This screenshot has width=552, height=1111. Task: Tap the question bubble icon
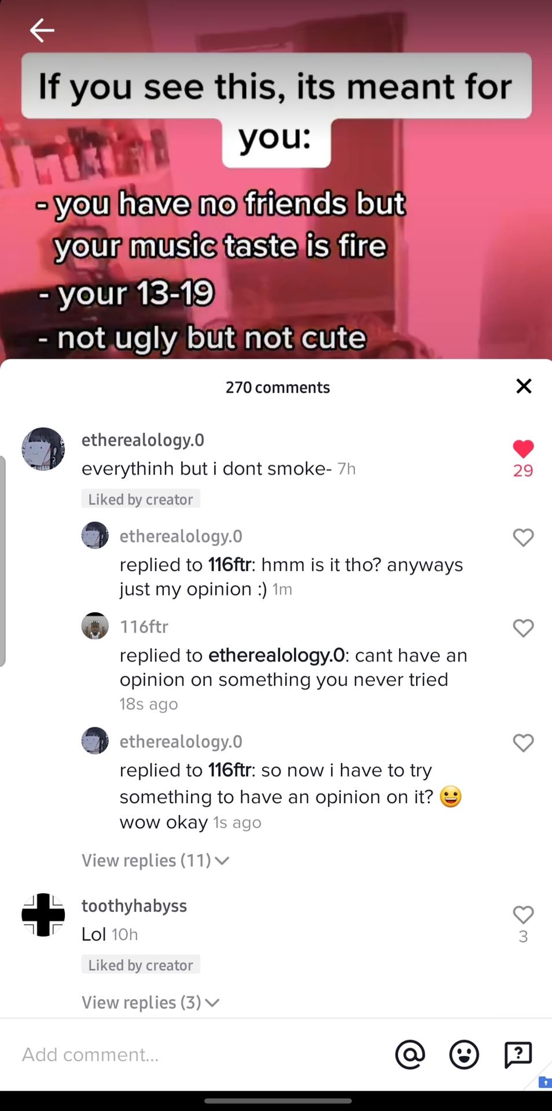pyautogui.click(x=518, y=1054)
